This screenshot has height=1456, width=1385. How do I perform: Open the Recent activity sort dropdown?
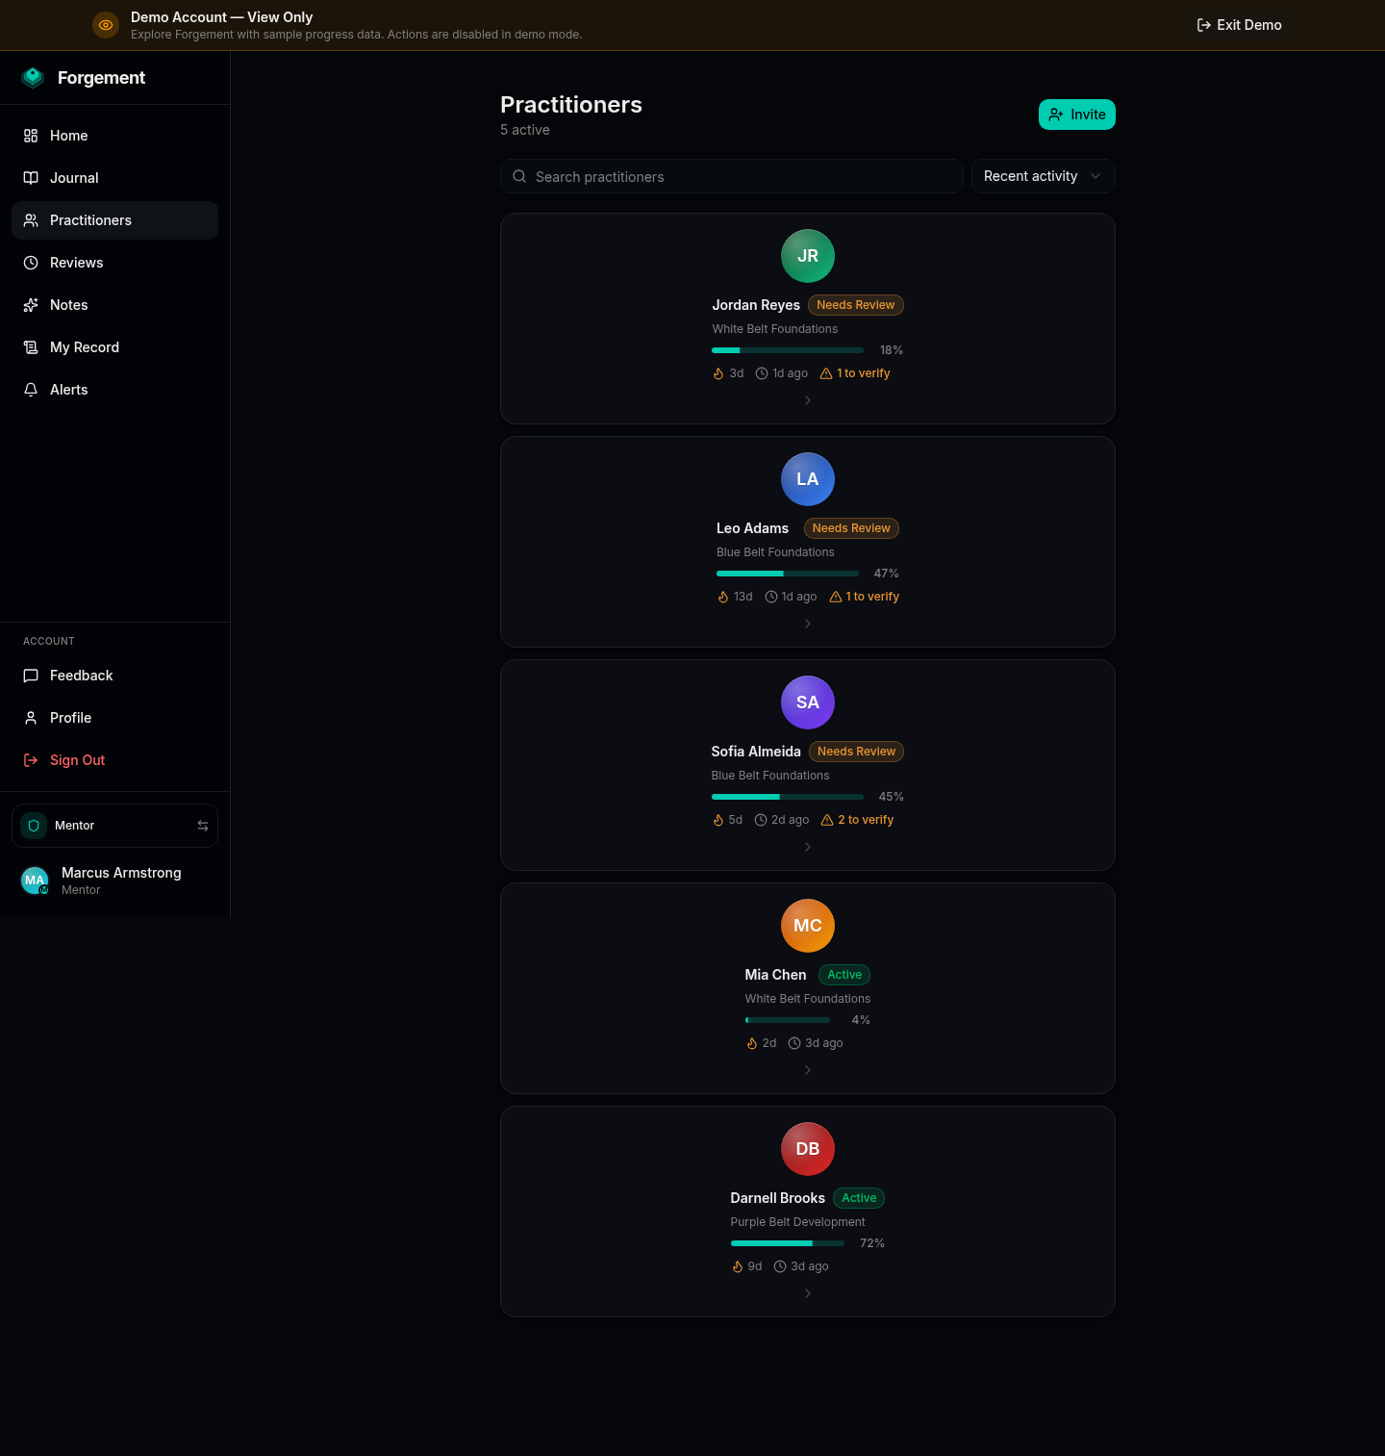(x=1044, y=176)
